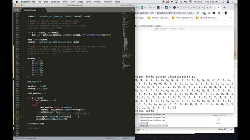Toggle the side bar icon in status bar
250x140 pixels.
click(16, 138)
